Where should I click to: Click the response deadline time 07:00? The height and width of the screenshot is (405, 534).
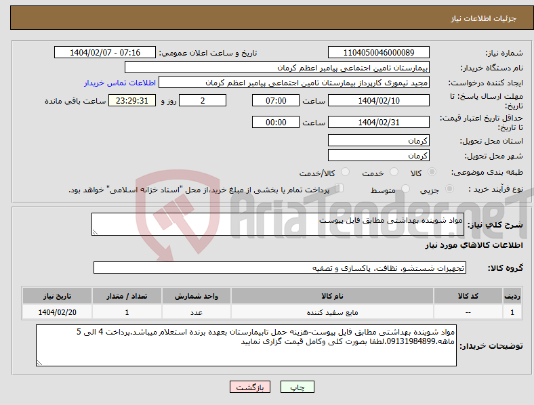(276, 100)
